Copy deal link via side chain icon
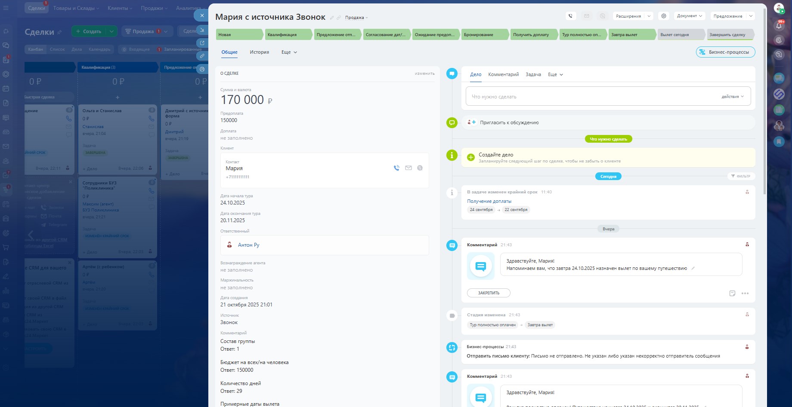 [202, 56]
